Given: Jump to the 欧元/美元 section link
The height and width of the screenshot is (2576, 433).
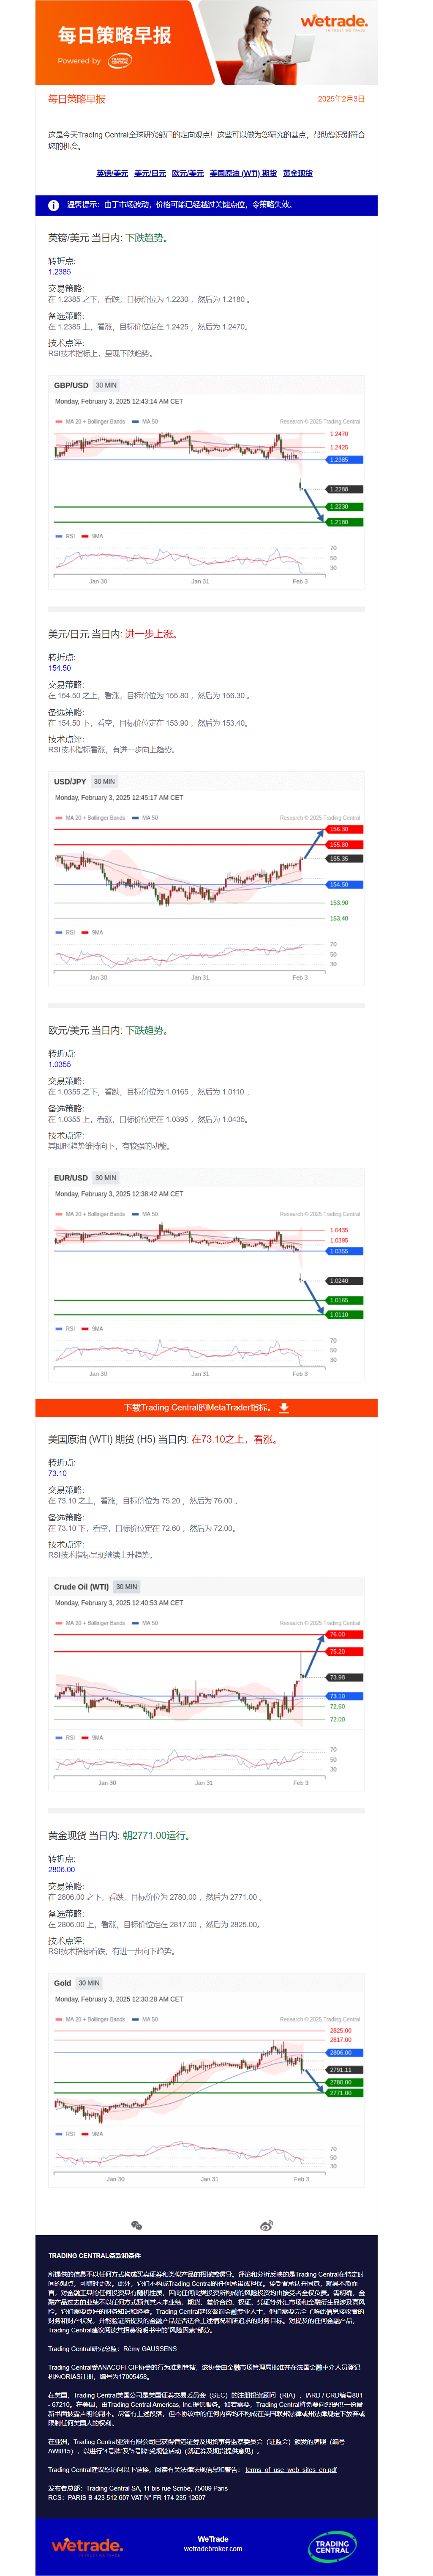Looking at the screenshot, I should pyautogui.click(x=188, y=174).
